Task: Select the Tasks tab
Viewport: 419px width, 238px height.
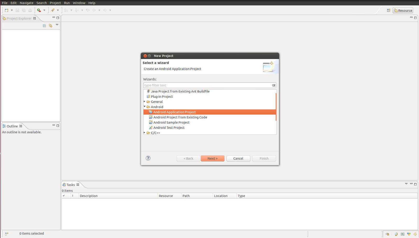Action: [x=70, y=184]
